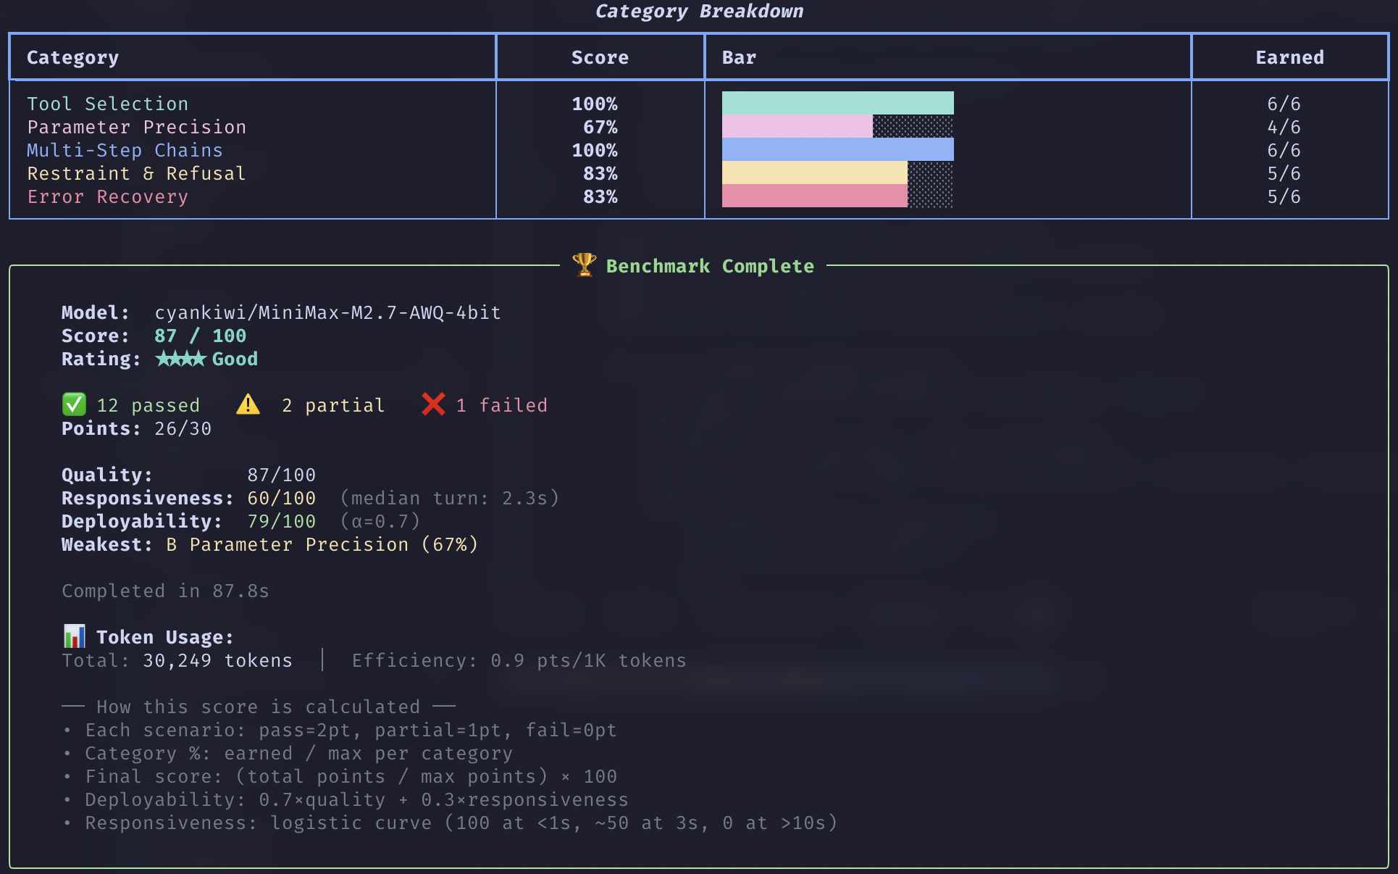The height and width of the screenshot is (874, 1398).
Task: Click the Quality 87/100 value
Action: 281,475
